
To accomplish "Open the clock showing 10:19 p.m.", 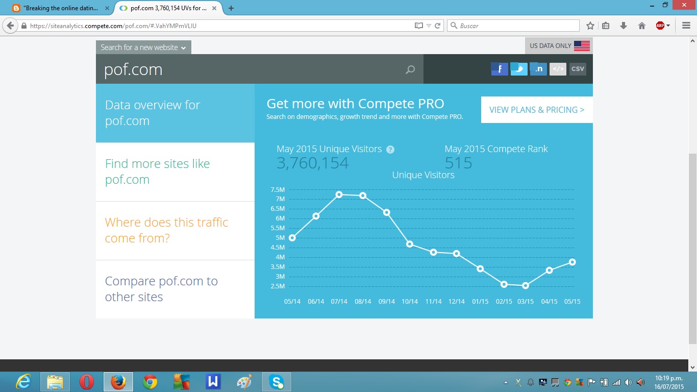I will pyautogui.click(x=669, y=382).
